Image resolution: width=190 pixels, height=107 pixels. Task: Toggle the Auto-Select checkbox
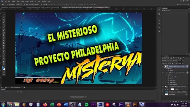coord(7,4)
